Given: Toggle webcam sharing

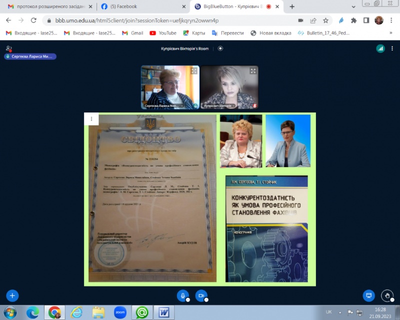Looking at the screenshot, I should click(x=201, y=295).
